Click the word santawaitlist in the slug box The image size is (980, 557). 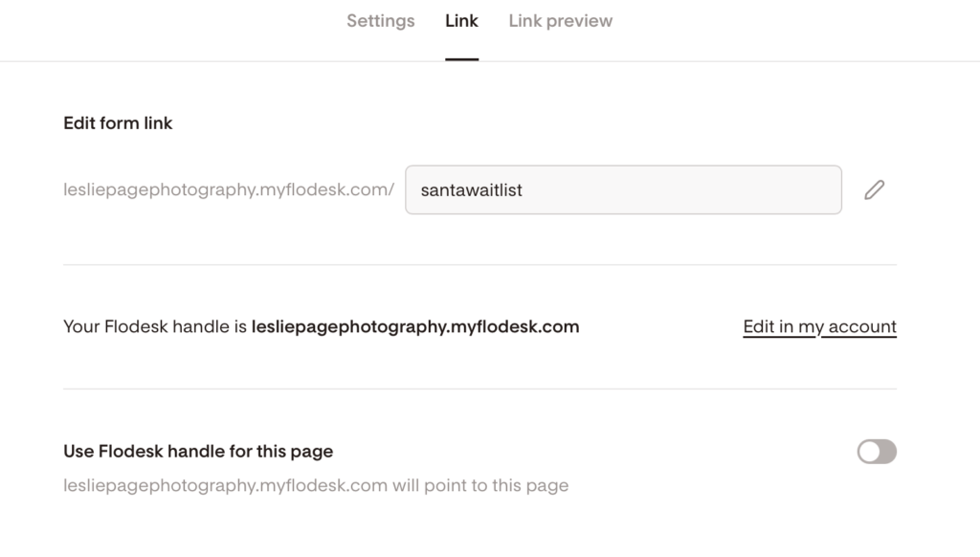coord(471,190)
